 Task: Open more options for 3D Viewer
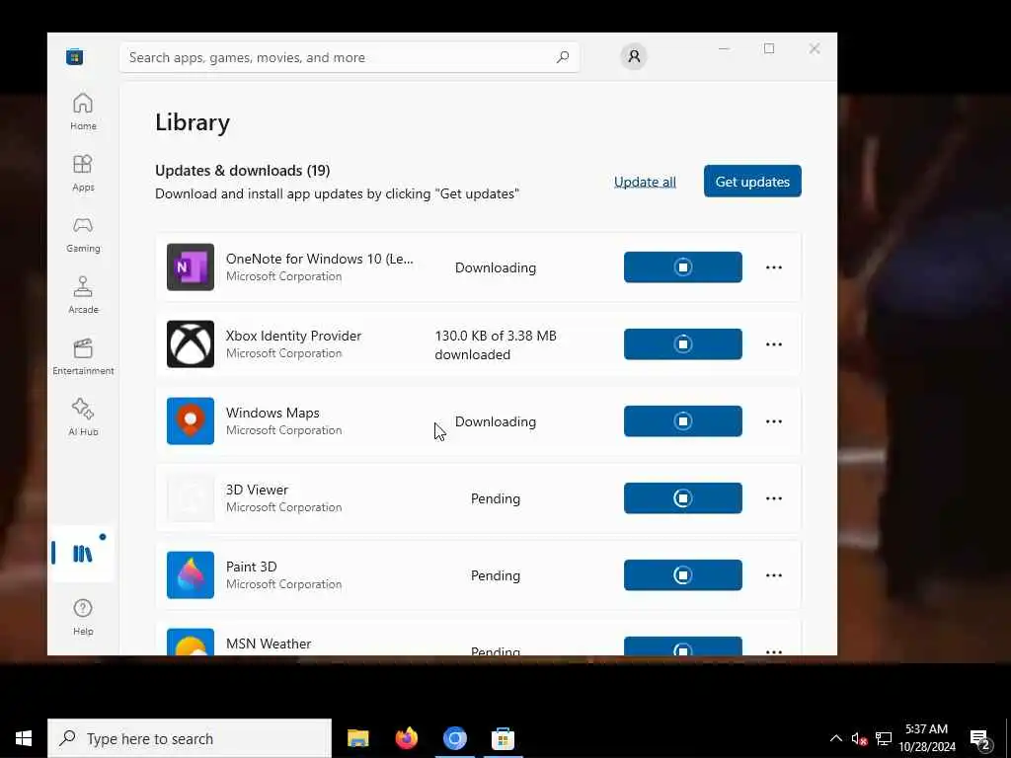[x=774, y=498]
